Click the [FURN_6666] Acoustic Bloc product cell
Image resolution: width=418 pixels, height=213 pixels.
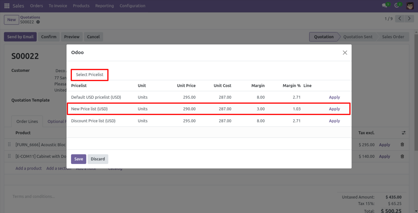[x=41, y=145]
